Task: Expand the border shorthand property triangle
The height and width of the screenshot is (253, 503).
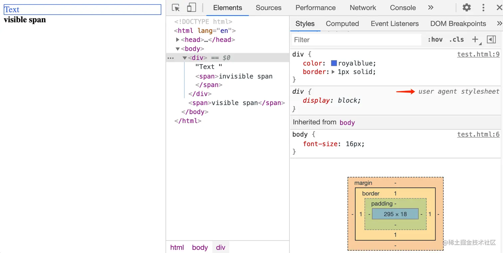Action: (333, 72)
